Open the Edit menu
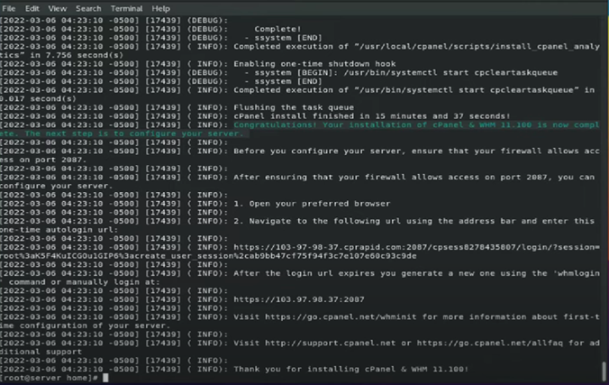Image resolution: width=609 pixels, height=385 pixels. pyautogui.click(x=32, y=8)
